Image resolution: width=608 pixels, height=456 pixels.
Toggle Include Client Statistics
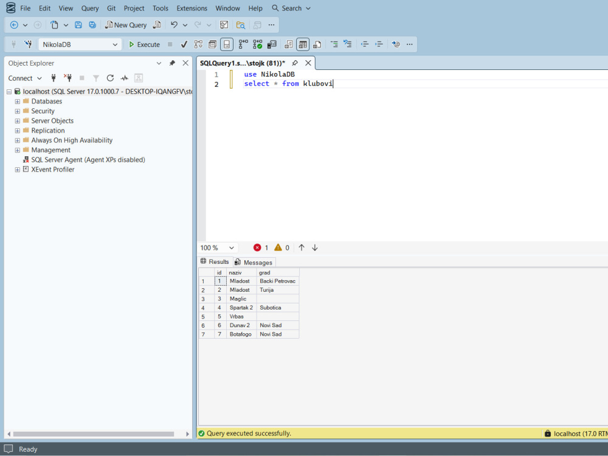(272, 44)
